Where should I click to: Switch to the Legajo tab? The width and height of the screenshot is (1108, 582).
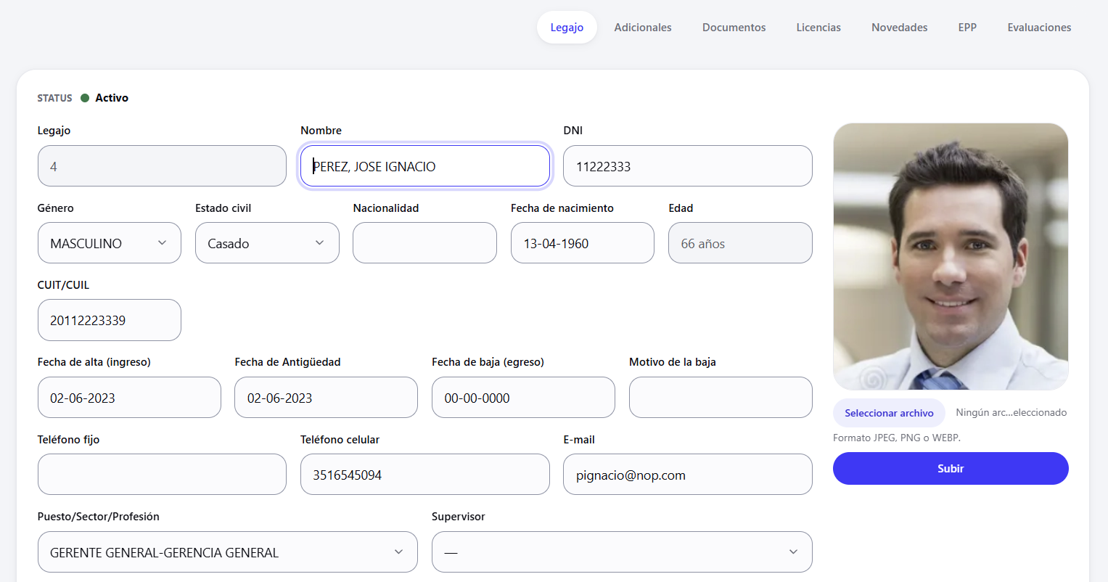coord(567,28)
